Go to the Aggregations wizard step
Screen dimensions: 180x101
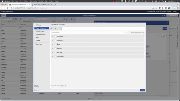(x=42, y=34)
